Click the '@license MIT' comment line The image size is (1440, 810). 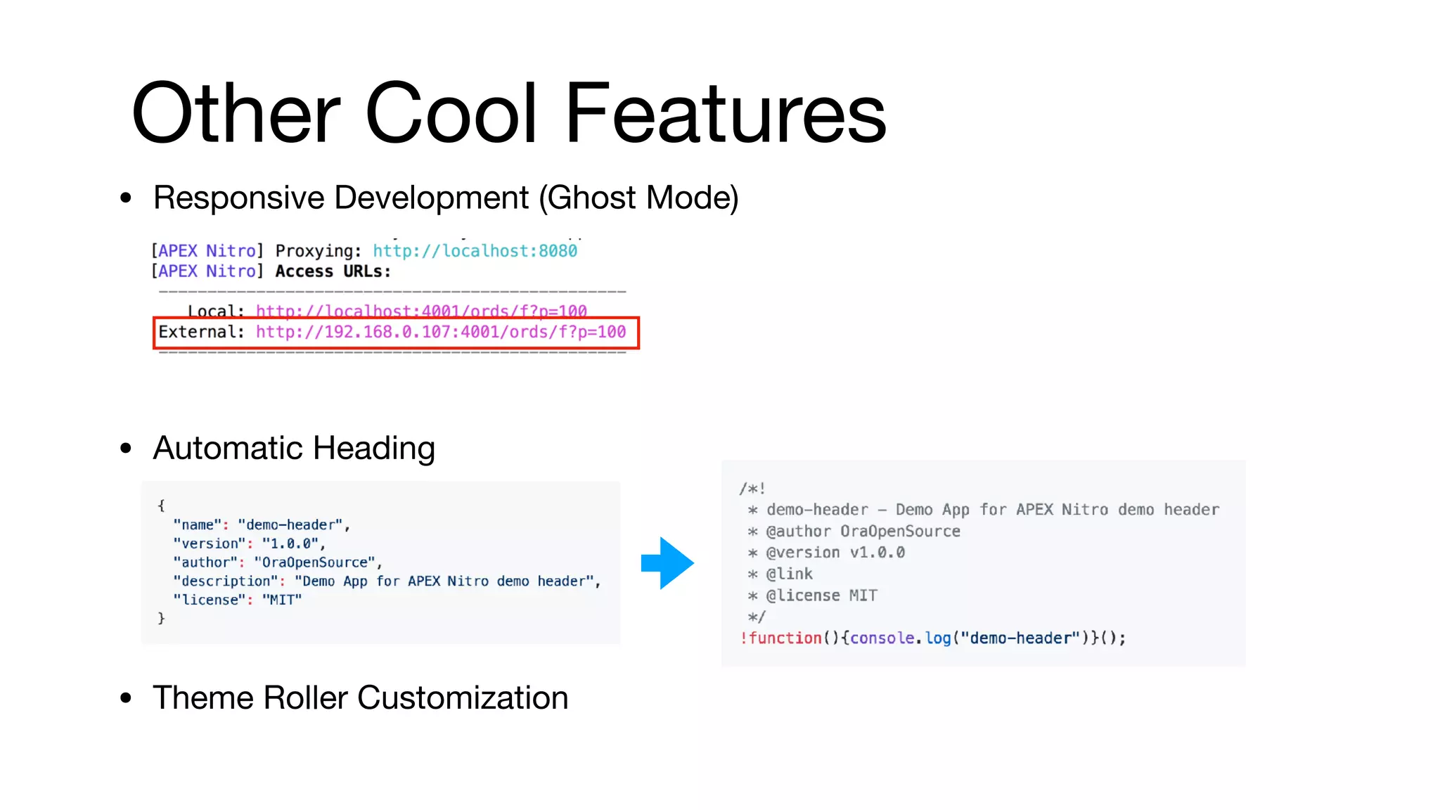click(x=812, y=596)
